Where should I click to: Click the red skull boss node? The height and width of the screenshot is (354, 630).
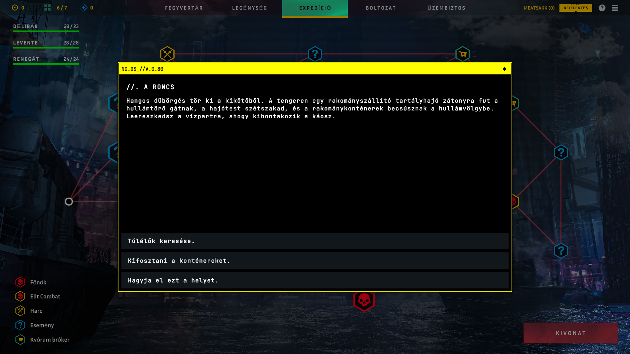pyautogui.click(x=364, y=301)
